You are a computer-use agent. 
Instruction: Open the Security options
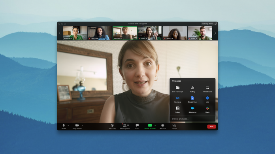click(112, 126)
